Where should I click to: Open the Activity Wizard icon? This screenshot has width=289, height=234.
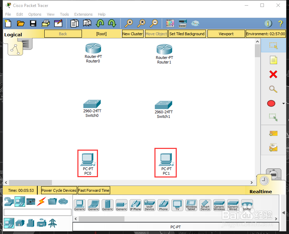tap(58, 23)
